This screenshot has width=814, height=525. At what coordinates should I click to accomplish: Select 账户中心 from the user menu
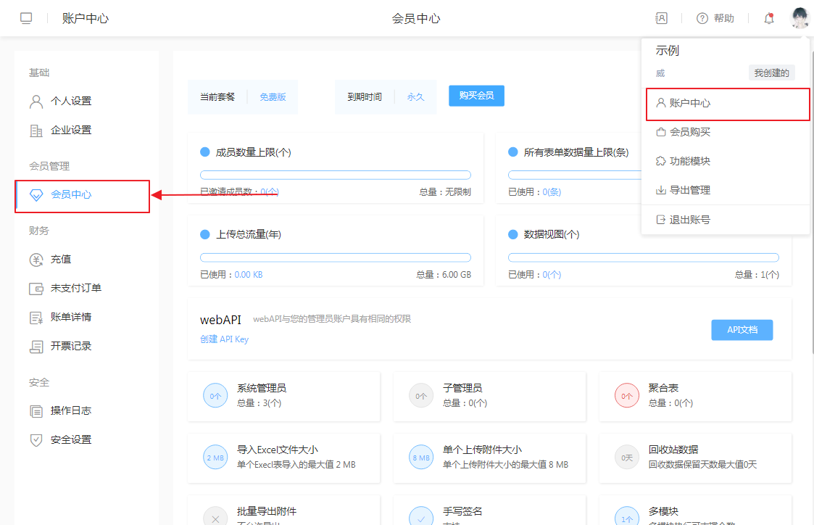coord(689,103)
